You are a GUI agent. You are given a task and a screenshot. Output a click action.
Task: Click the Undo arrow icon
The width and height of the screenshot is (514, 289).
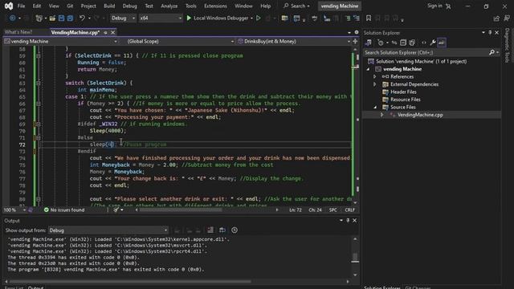(82, 18)
